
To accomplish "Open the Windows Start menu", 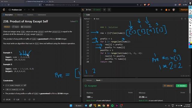I will pyautogui.click(x=71, y=106).
